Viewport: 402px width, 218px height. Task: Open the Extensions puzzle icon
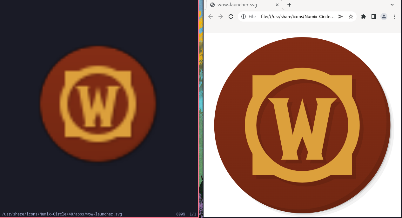tap(364, 17)
